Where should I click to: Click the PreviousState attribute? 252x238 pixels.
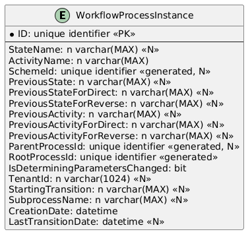click(x=90, y=82)
